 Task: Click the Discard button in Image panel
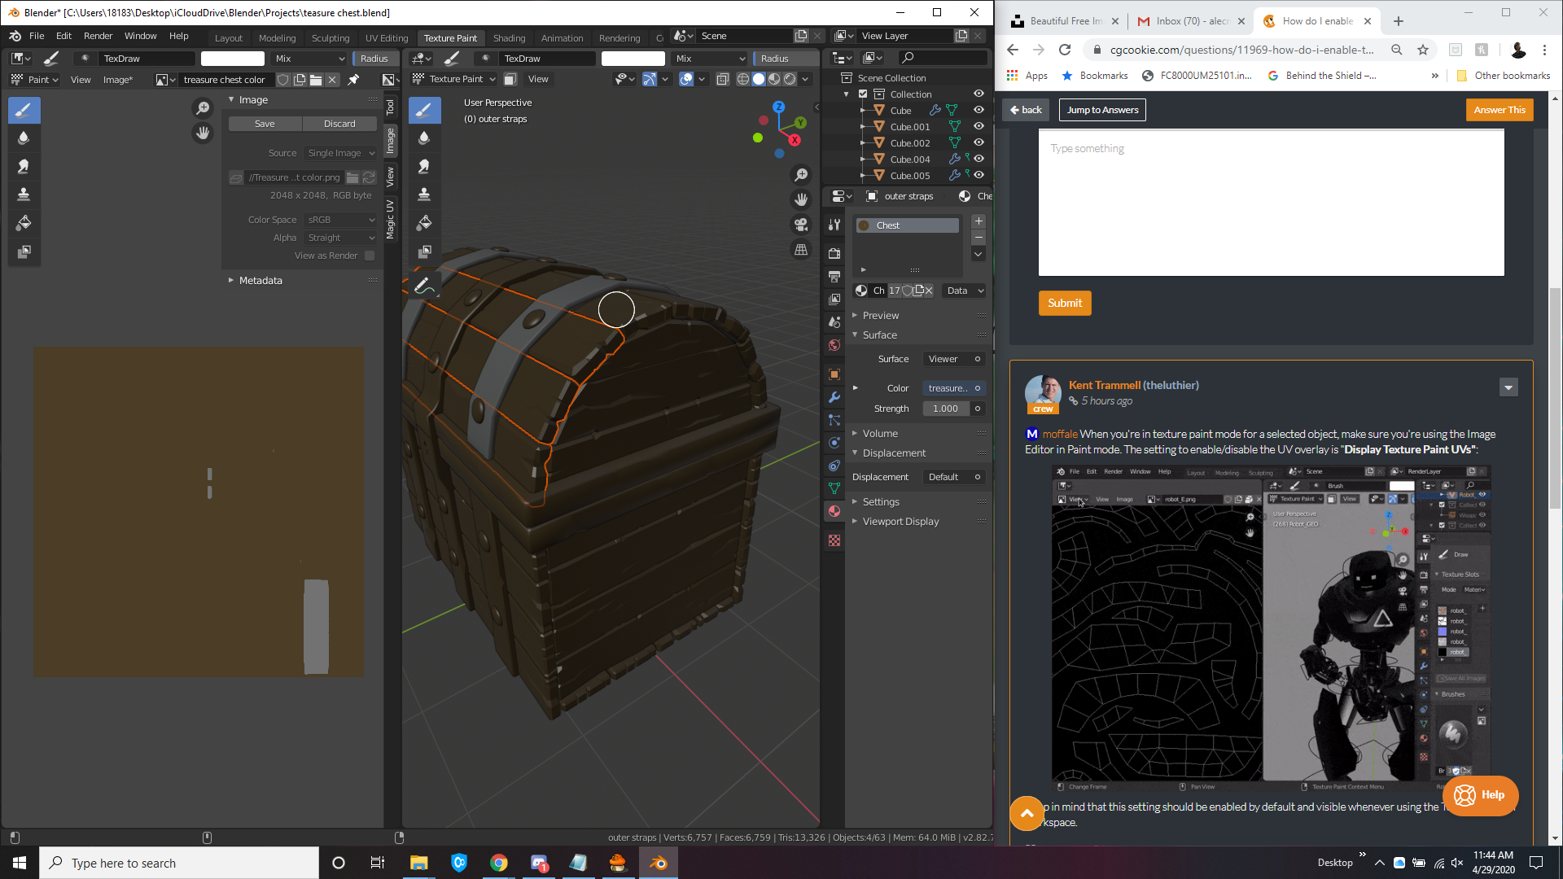click(339, 124)
